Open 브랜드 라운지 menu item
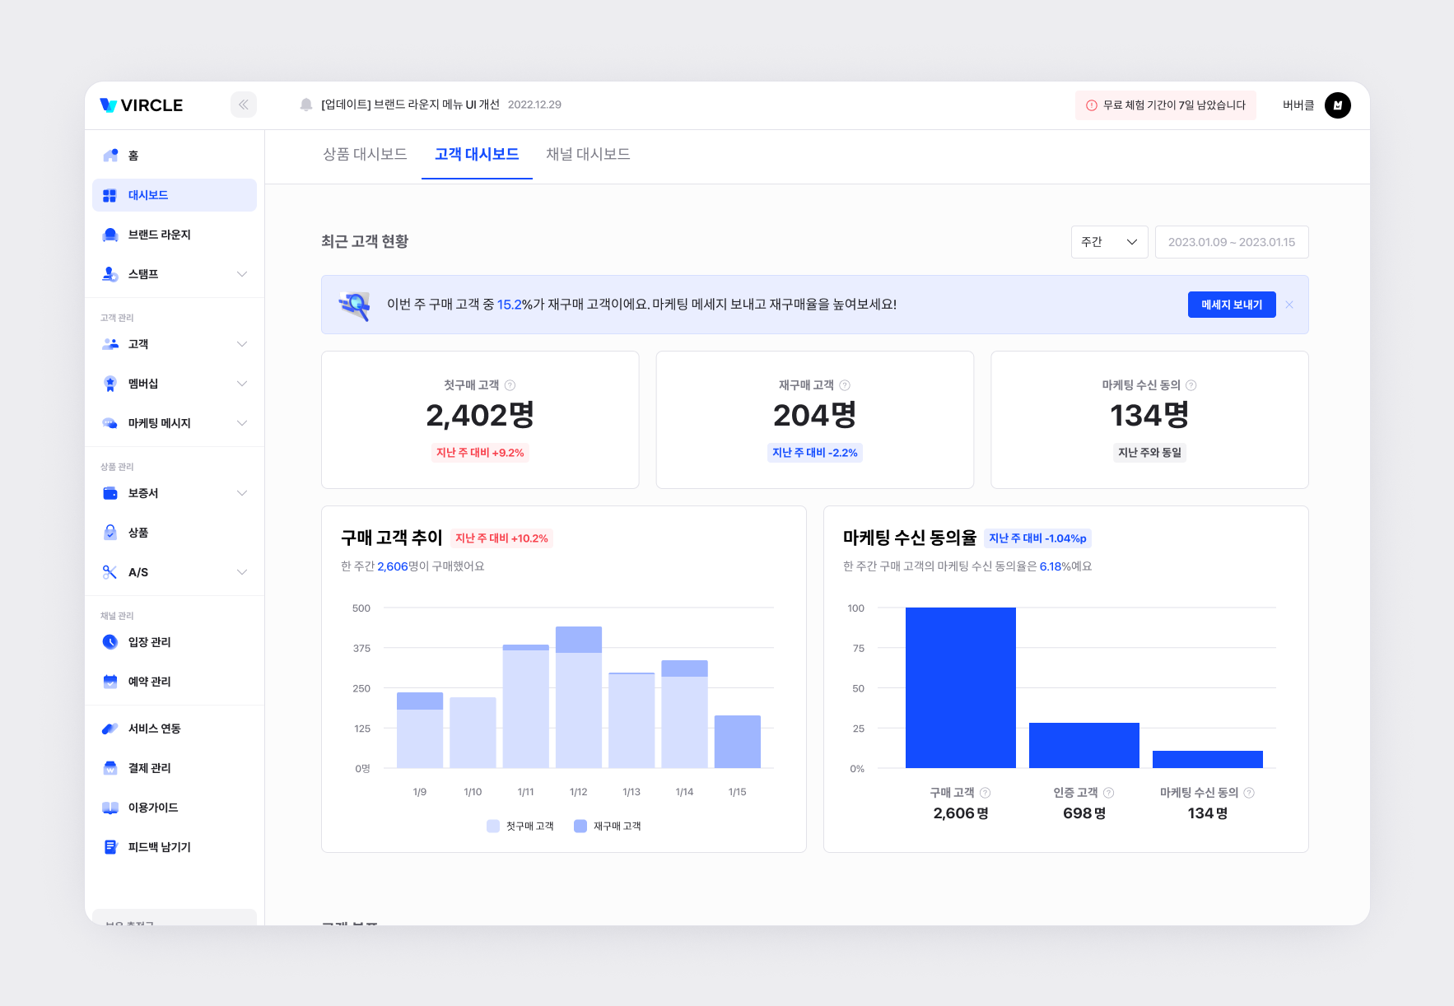The width and height of the screenshot is (1454, 1006). (175, 235)
